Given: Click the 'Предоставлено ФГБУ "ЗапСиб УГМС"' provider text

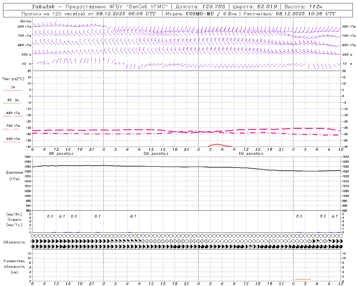Looking at the screenshot, I should (x=117, y=7).
